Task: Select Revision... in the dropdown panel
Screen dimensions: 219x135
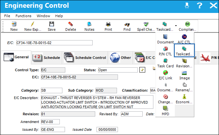Action: pyautogui.click(x=184, y=63)
